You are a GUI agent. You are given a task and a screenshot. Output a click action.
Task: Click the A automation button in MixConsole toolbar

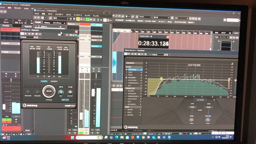(x=94, y=20)
